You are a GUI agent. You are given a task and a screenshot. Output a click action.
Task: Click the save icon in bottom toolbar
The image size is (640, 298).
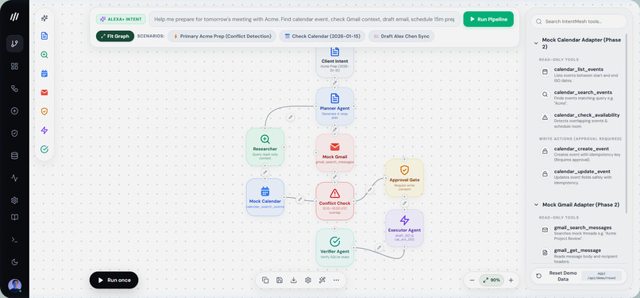280,280
